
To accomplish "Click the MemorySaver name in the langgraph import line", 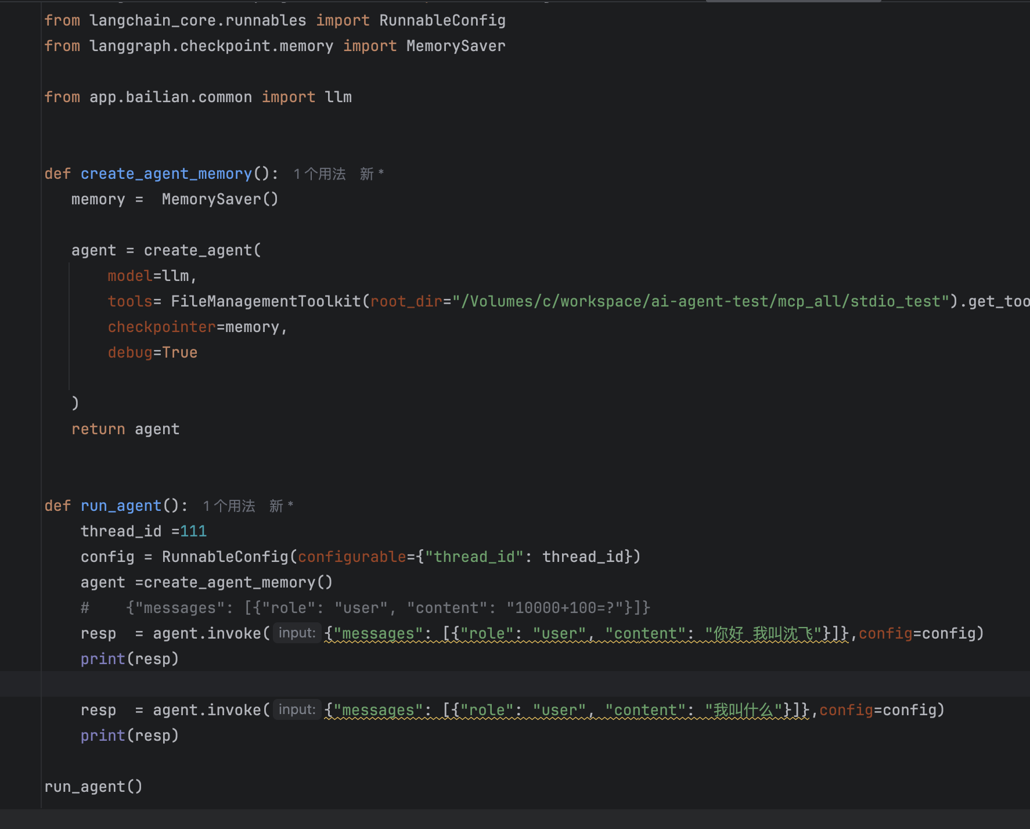I will click(x=455, y=46).
